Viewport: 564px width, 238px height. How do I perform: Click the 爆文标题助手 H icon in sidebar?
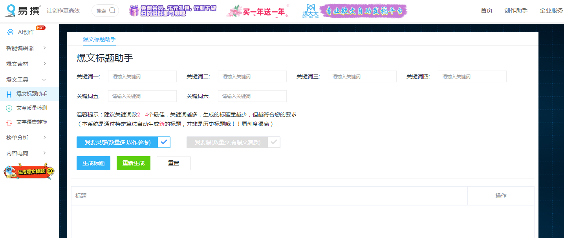(x=10, y=94)
